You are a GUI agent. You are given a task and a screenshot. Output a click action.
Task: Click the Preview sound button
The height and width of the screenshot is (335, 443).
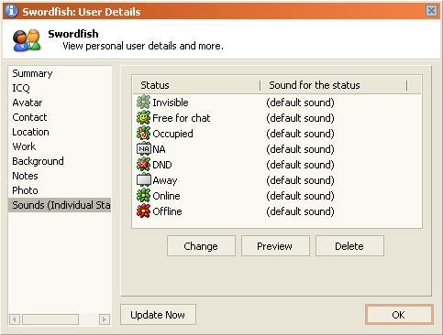tap(275, 246)
